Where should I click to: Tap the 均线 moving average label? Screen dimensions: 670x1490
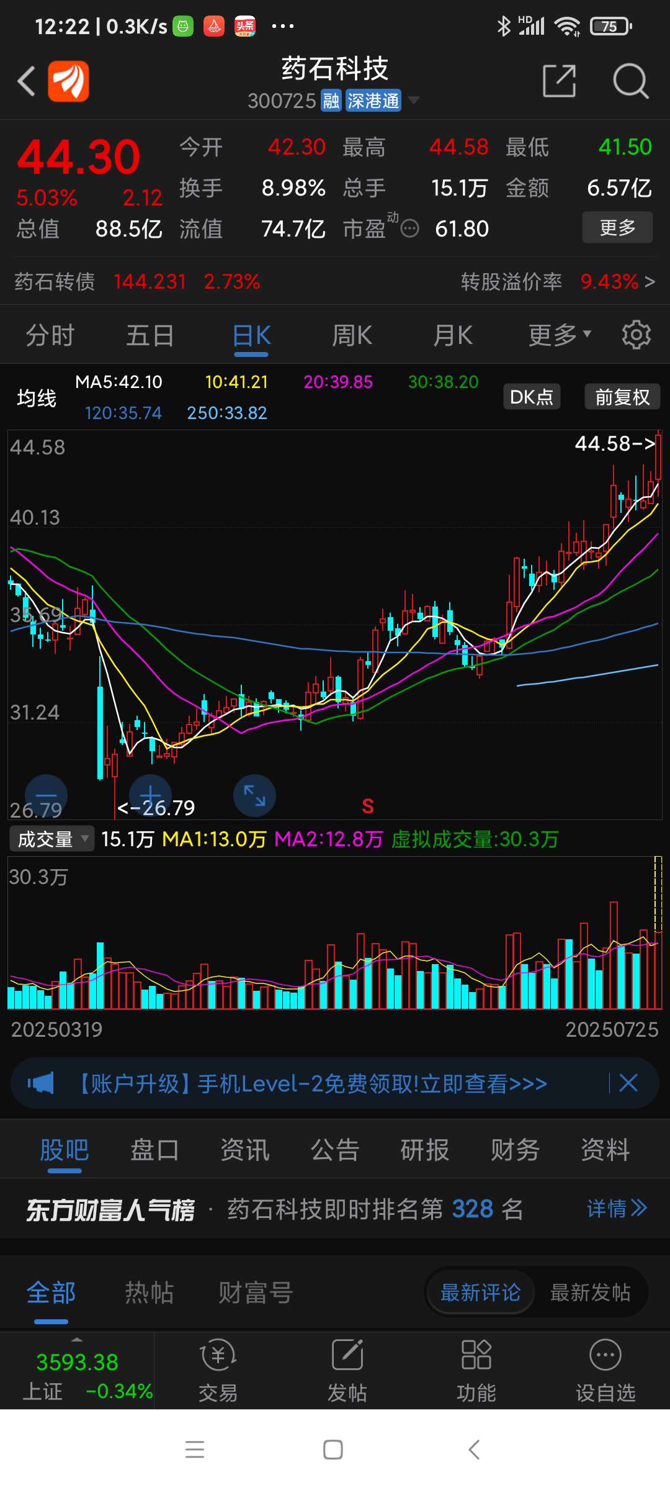pyautogui.click(x=37, y=398)
